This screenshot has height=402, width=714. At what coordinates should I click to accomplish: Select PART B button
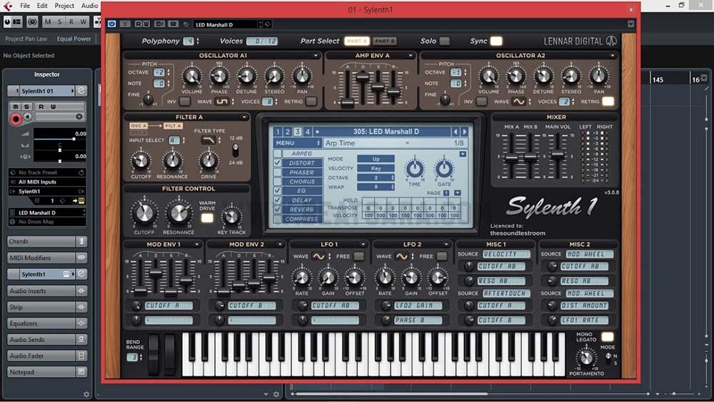click(384, 41)
